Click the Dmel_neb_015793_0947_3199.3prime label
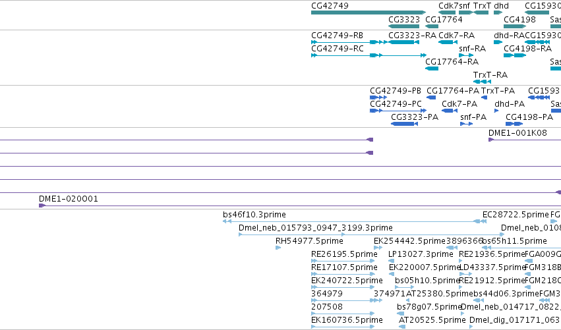This screenshot has height=330, width=561. coord(316,228)
